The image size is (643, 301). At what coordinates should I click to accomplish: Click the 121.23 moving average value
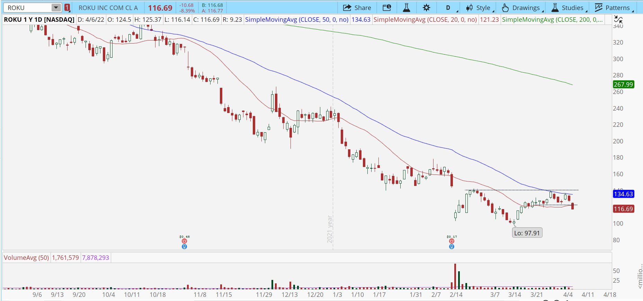(x=489, y=20)
